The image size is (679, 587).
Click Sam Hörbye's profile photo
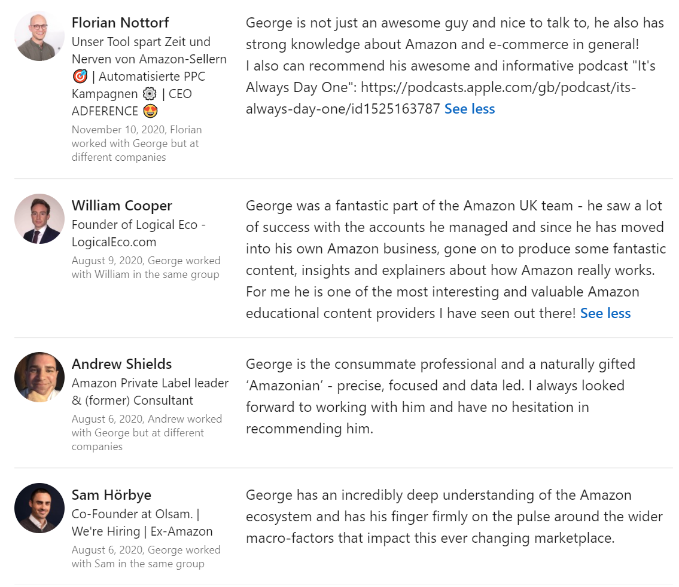tap(39, 508)
